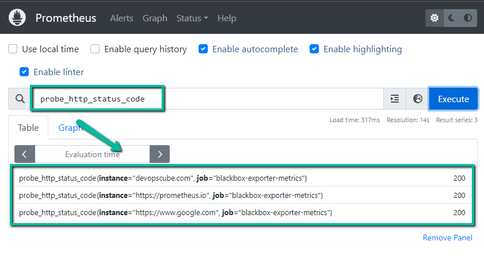The image size is (484, 257).
Task: Go to next evaluation time
Action: coord(159,154)
